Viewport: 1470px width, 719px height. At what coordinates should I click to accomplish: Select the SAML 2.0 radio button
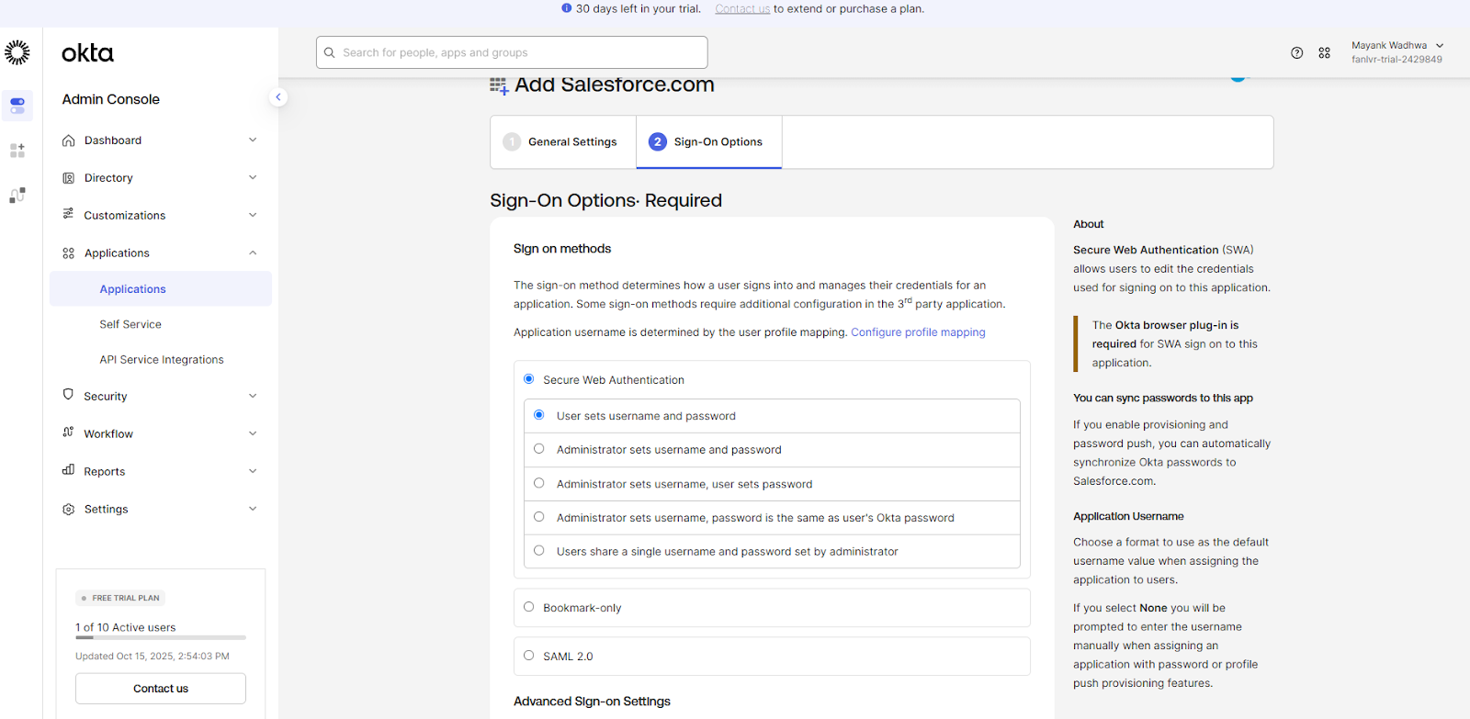(528, 656)
